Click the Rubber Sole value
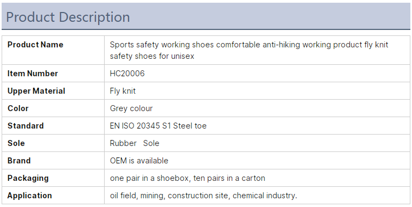The height and width of the screenshot is (207, 412). tap(135, 143)
